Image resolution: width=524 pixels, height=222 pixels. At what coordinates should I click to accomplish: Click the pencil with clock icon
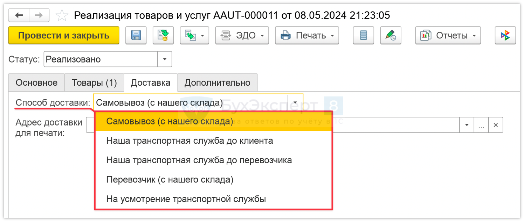391,35
